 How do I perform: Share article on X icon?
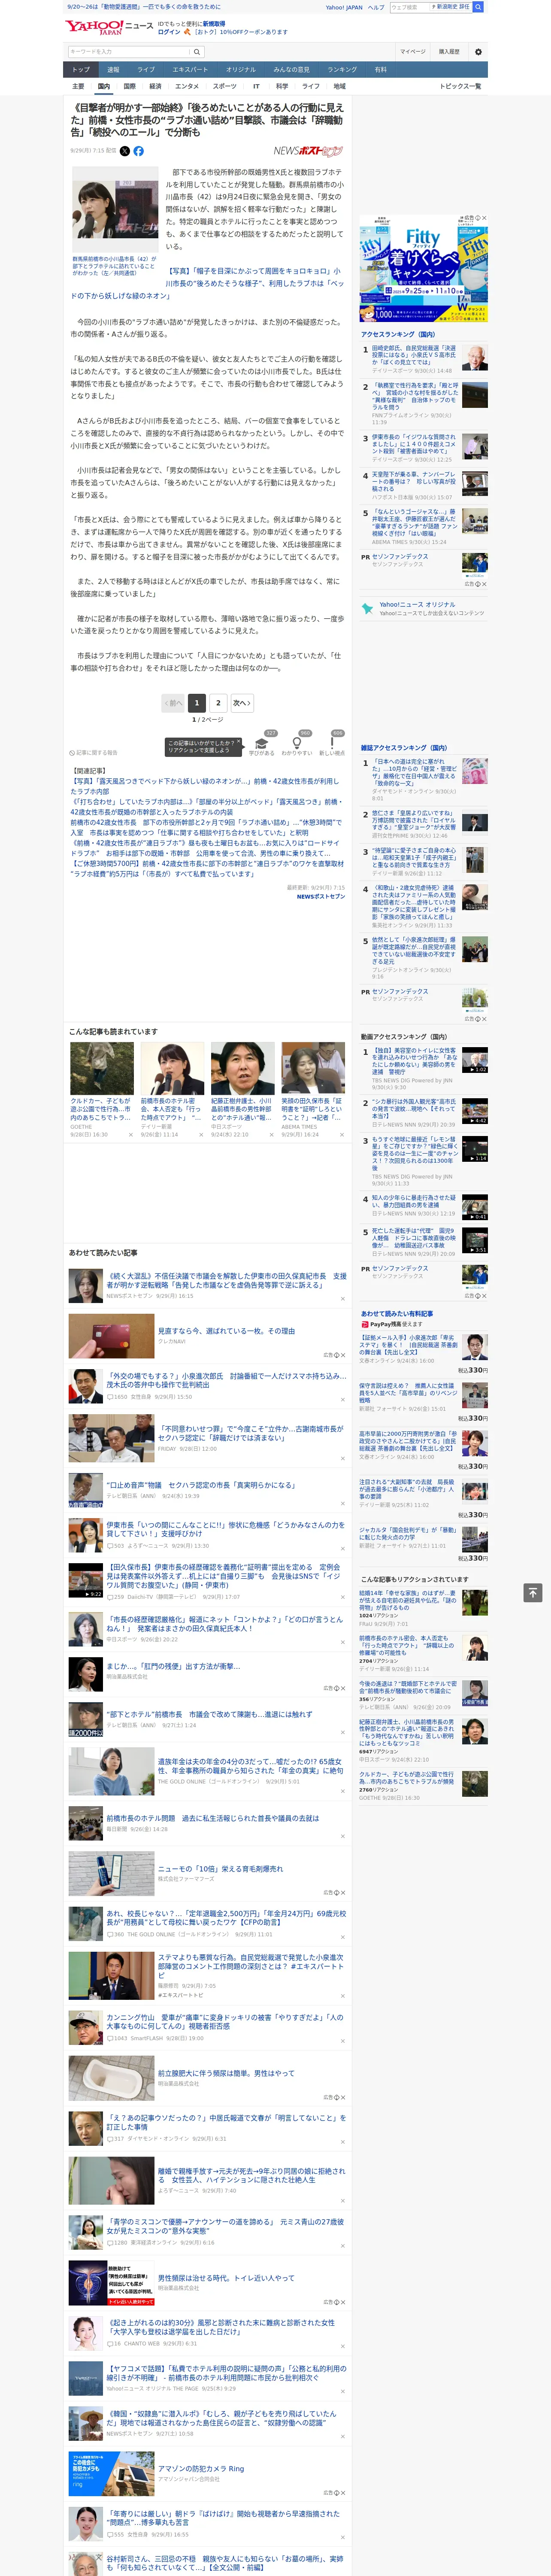125,151
